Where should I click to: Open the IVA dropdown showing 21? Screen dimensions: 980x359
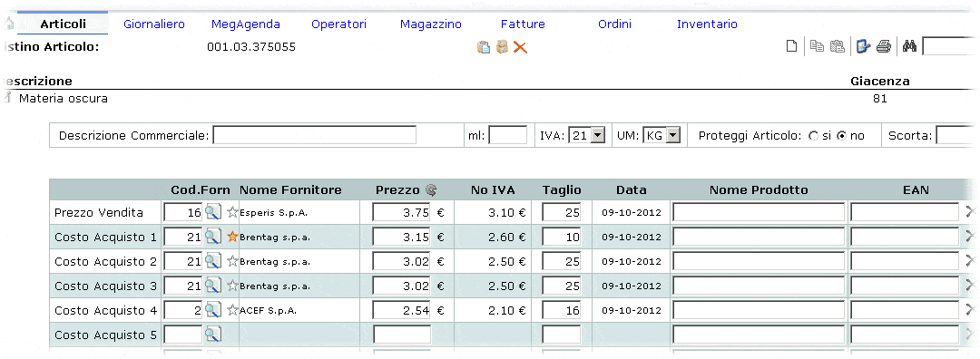pos(587,135)
